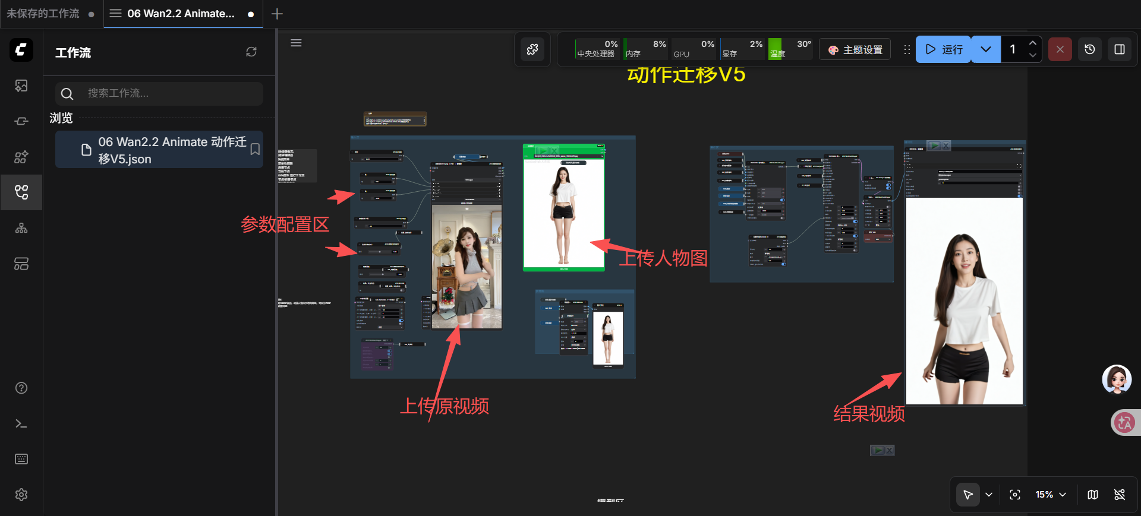Click the translate floating icon

coord(1124,423)
